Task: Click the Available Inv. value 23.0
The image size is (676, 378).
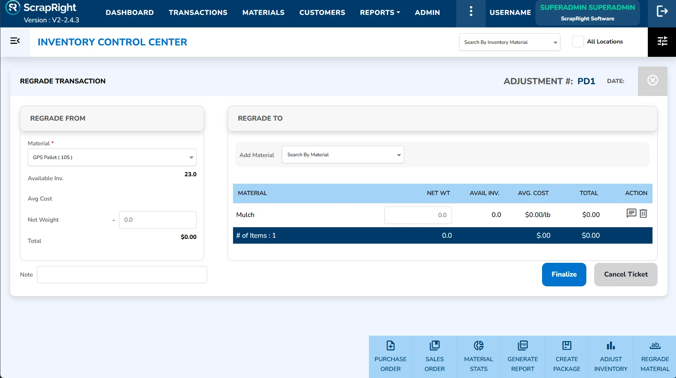Action: pos(190,174)
